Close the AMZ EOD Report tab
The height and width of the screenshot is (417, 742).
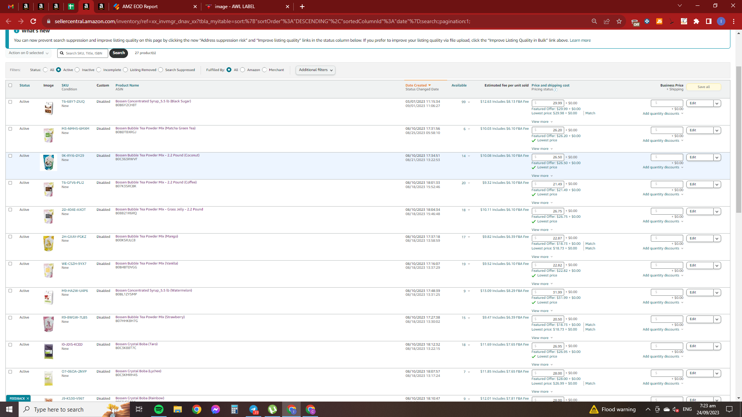tap(195, 7)
